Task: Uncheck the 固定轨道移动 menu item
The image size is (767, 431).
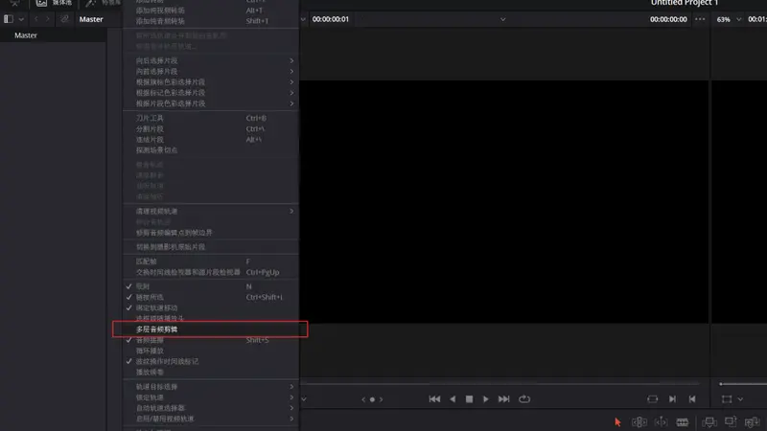Action: pyautogui.click(x=152, y=307)
